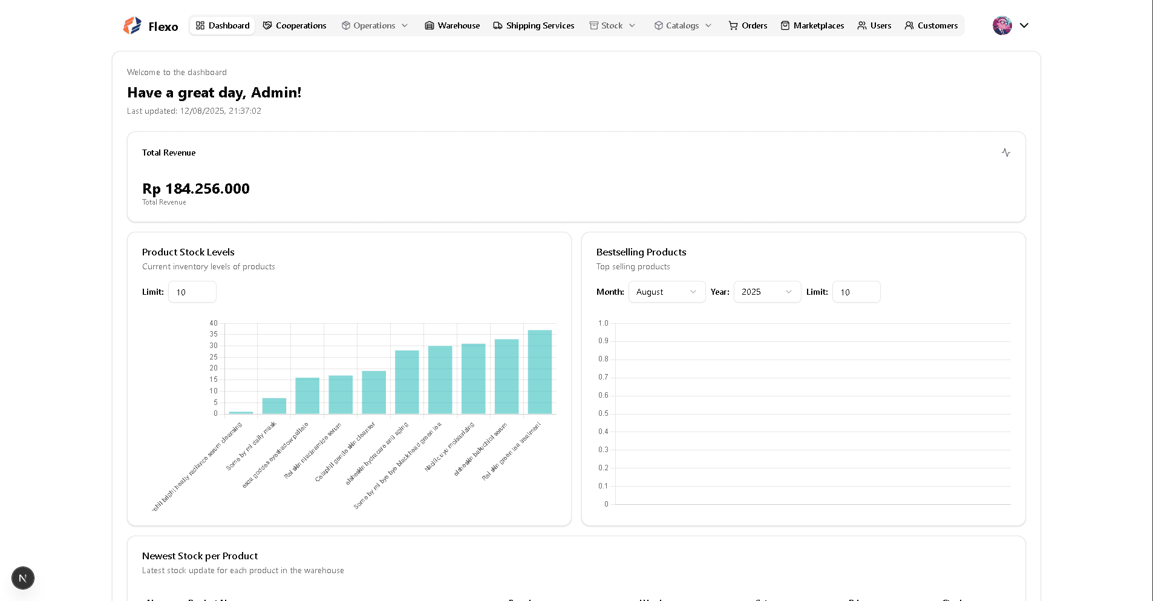Click the tallest bar in Product Stock Levels
This screenshot has width=1153, height=601.
coord(540,370)
